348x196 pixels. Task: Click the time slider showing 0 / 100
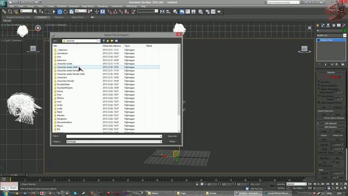point(14,175)
